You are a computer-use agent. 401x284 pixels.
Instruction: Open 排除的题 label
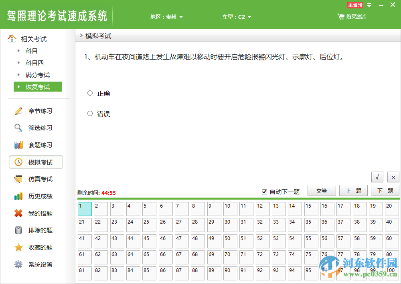pos(41,230)
